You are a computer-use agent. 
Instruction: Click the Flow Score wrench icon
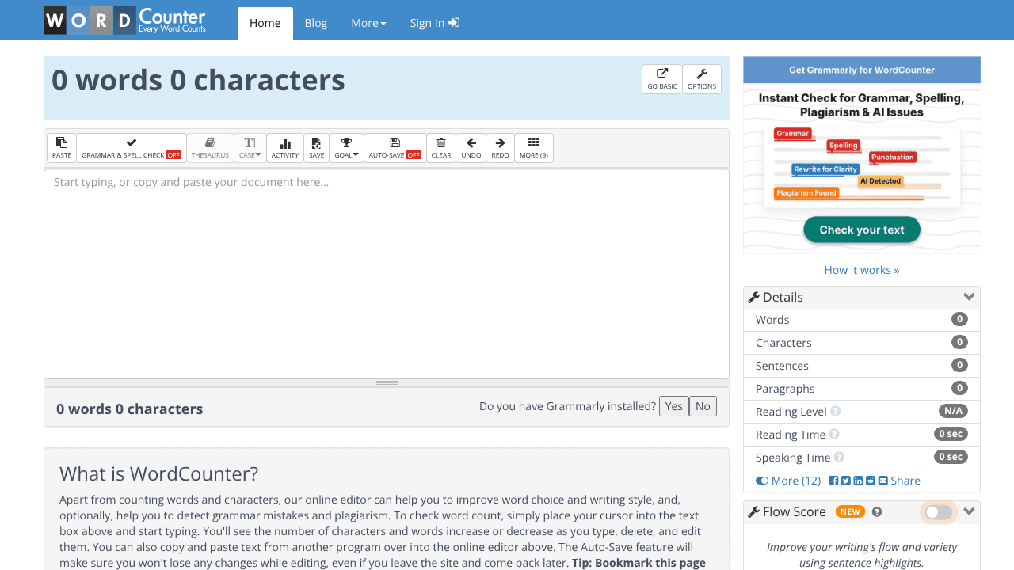click(754, 512)
